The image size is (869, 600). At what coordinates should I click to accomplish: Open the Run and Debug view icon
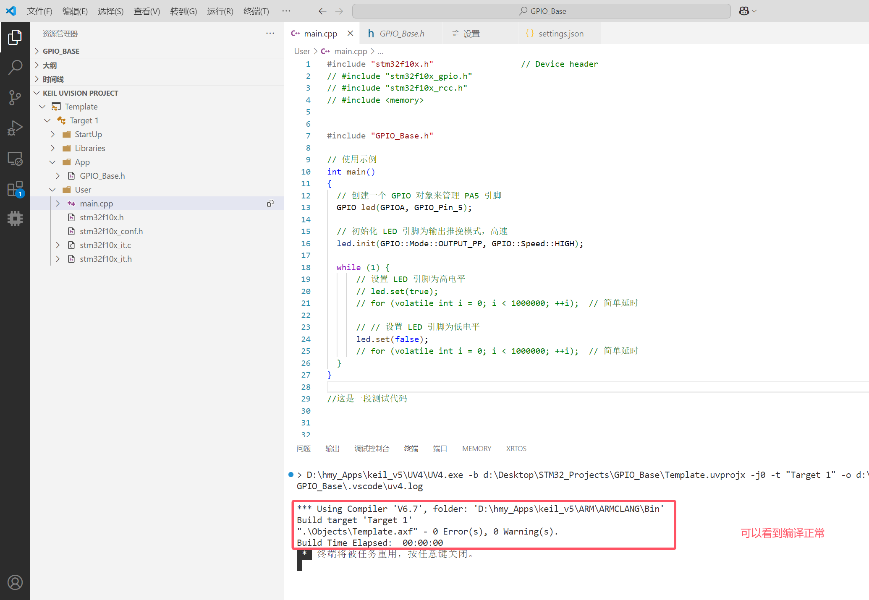pyautogui.click(x=15, y=128)
